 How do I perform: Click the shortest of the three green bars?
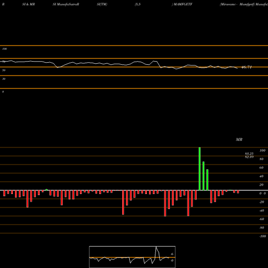pyautogui.click(x=207, y=180)
